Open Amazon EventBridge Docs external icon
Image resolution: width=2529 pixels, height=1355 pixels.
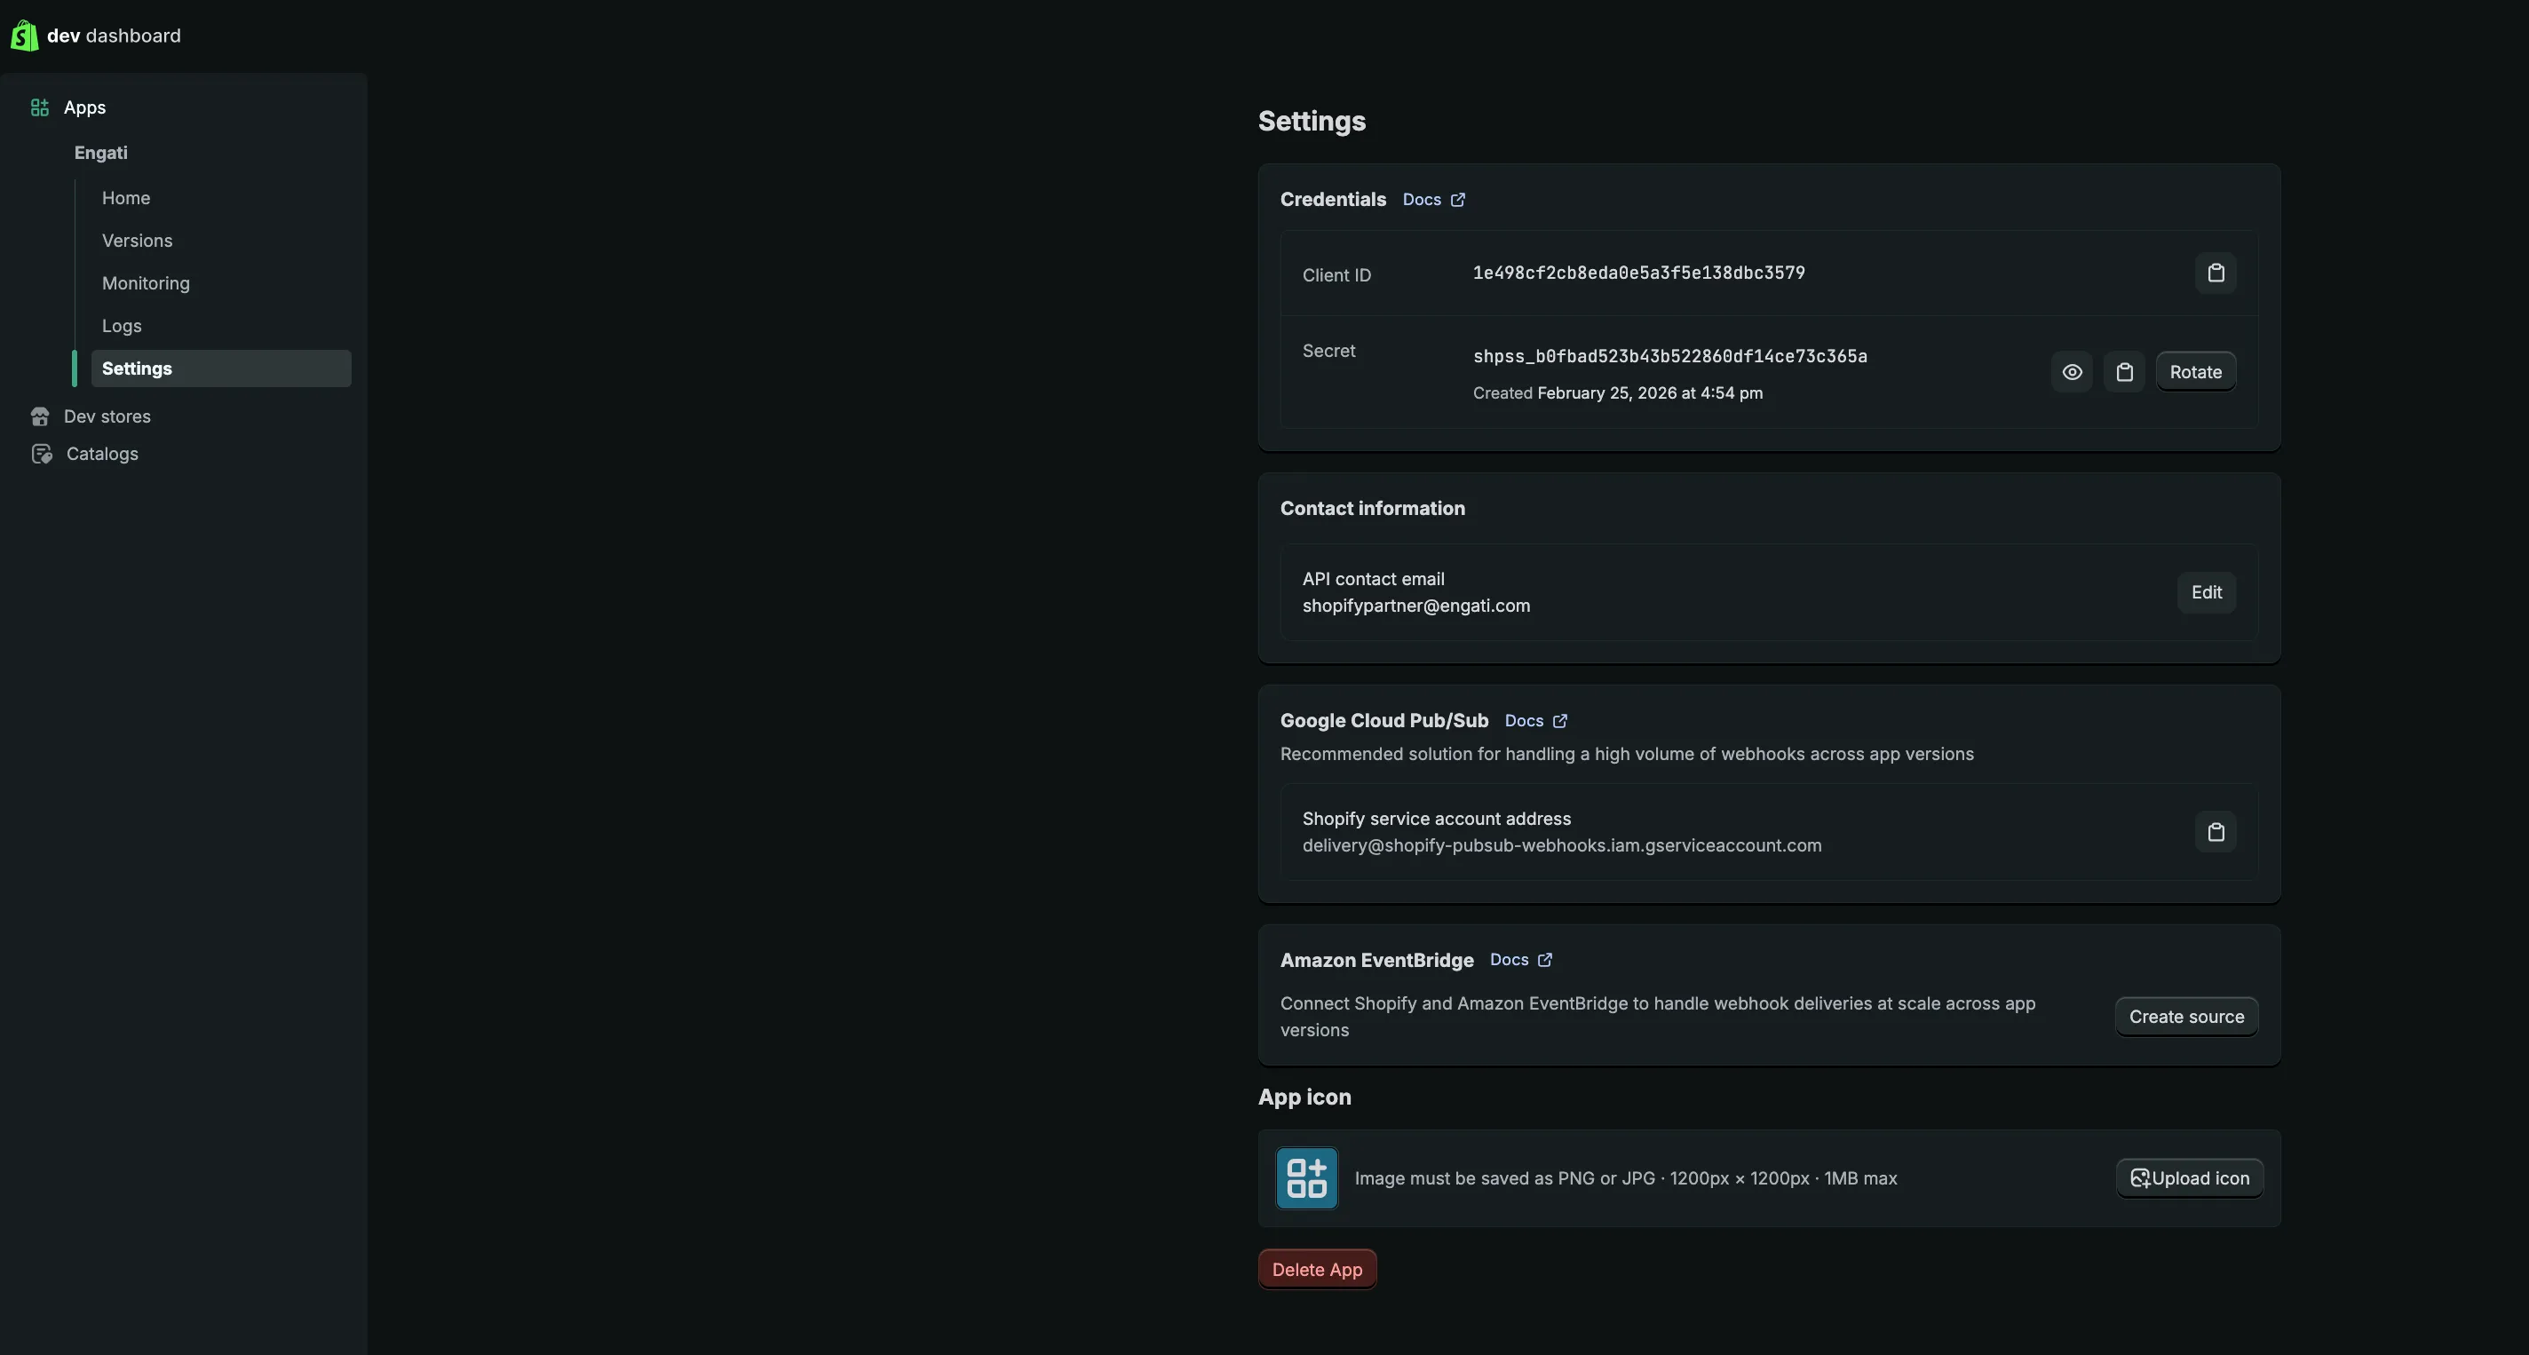[x=1545, y=960]
